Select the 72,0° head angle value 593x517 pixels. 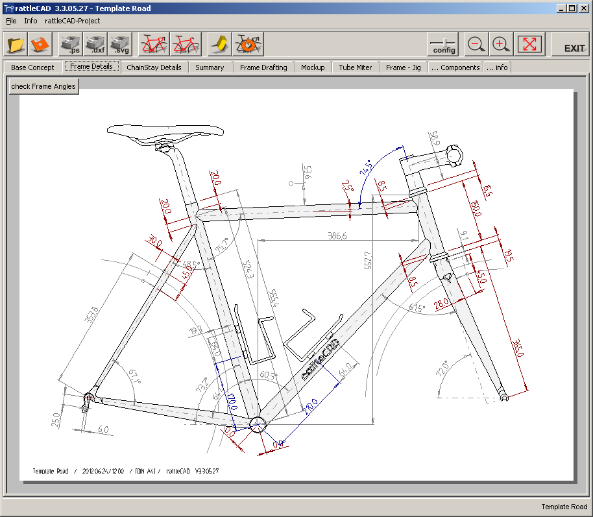[442, 368]
